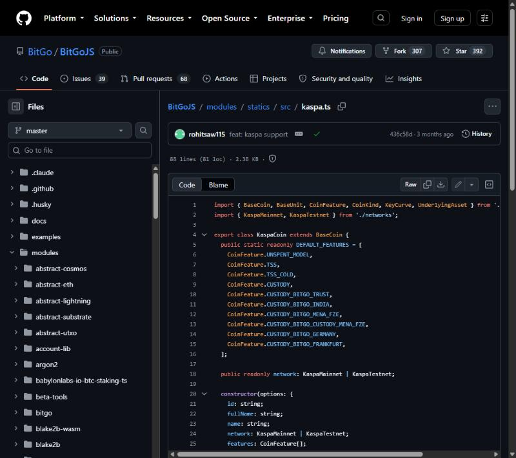Screen dimensions: 516x458
Task: Click the rohitsaw115 avatar image
Action: point(180,134)
